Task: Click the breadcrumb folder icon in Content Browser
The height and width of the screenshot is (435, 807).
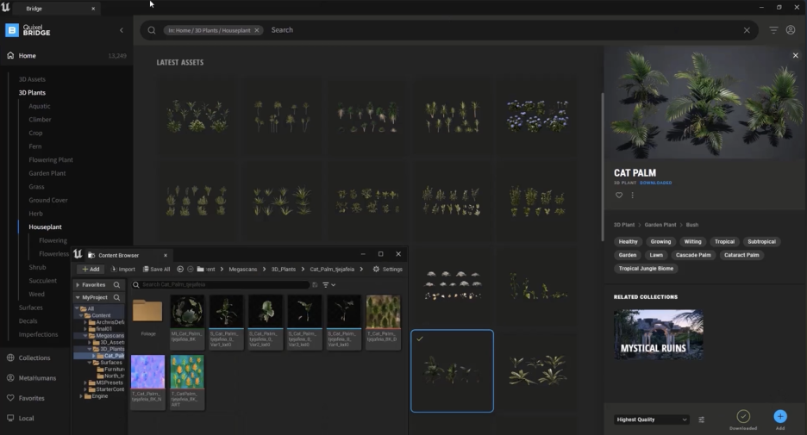Action: [201, 269]
